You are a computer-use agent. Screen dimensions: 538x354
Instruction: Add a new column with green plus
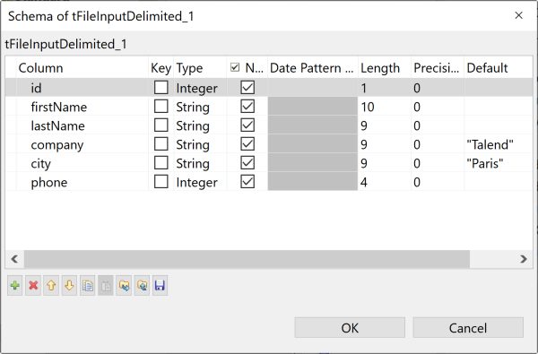point(14,285)
